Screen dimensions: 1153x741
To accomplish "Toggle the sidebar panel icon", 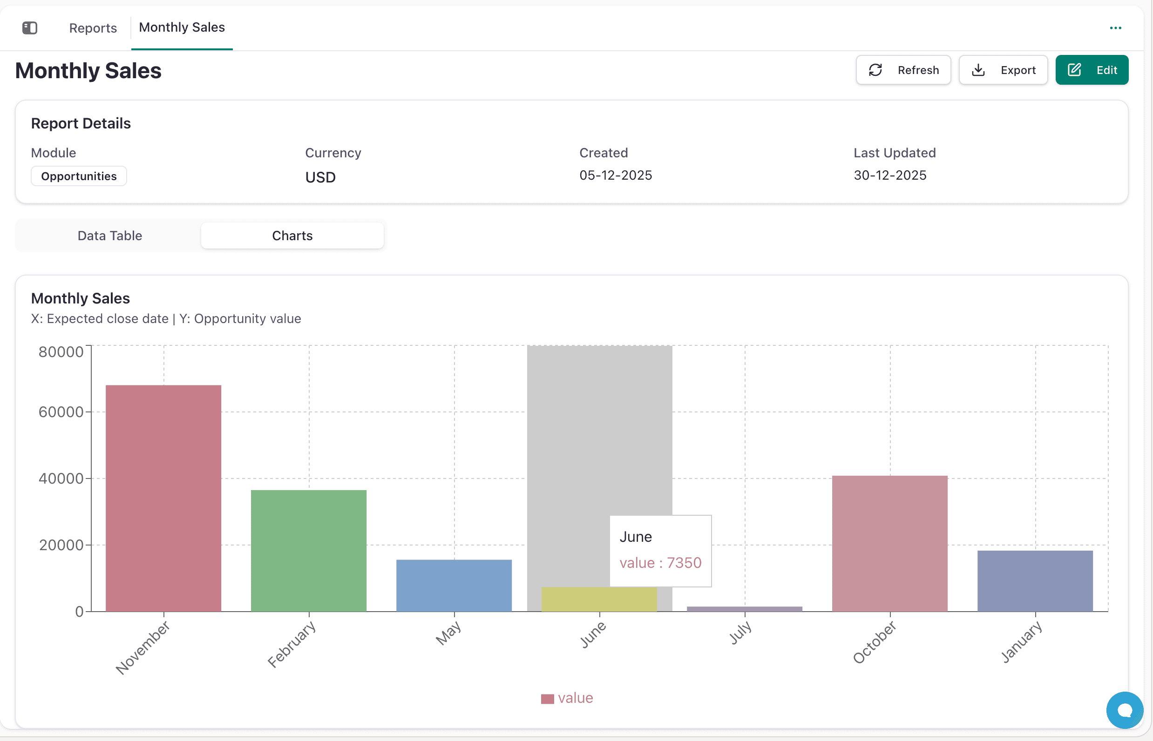I will pyautogui.click(x=30, y=28).
